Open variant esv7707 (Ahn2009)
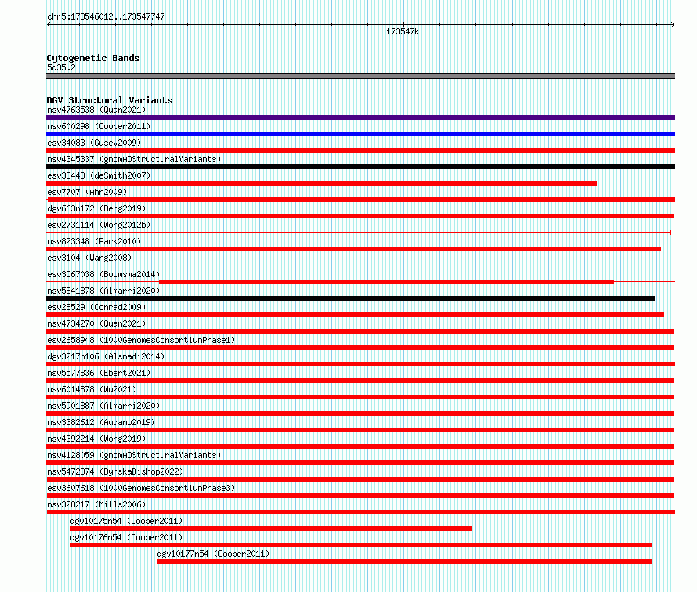This screenshot has height=592, width=697. pos(87,192)
